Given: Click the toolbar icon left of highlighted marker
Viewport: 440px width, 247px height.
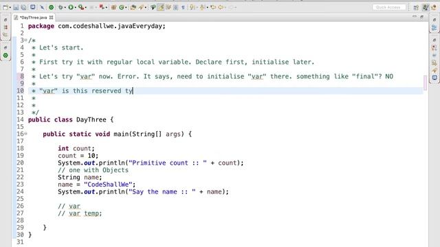Looking at the screenshot, I should (153, 8).
